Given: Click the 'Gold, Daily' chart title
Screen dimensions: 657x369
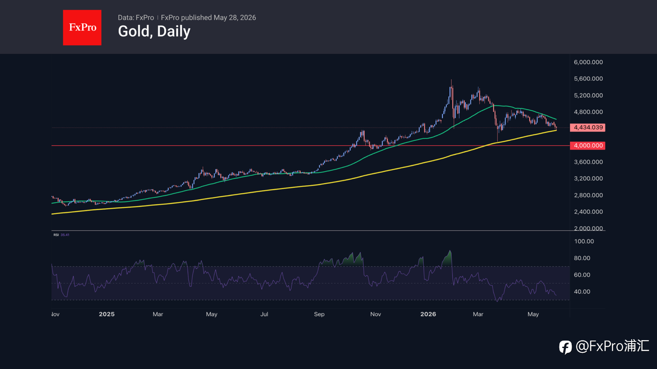Looking at the screenshot, I should (154, 31).
